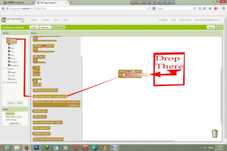Select the 'if then else' block
The width and height of the screenshot is (227, 151).
(36, 71)
